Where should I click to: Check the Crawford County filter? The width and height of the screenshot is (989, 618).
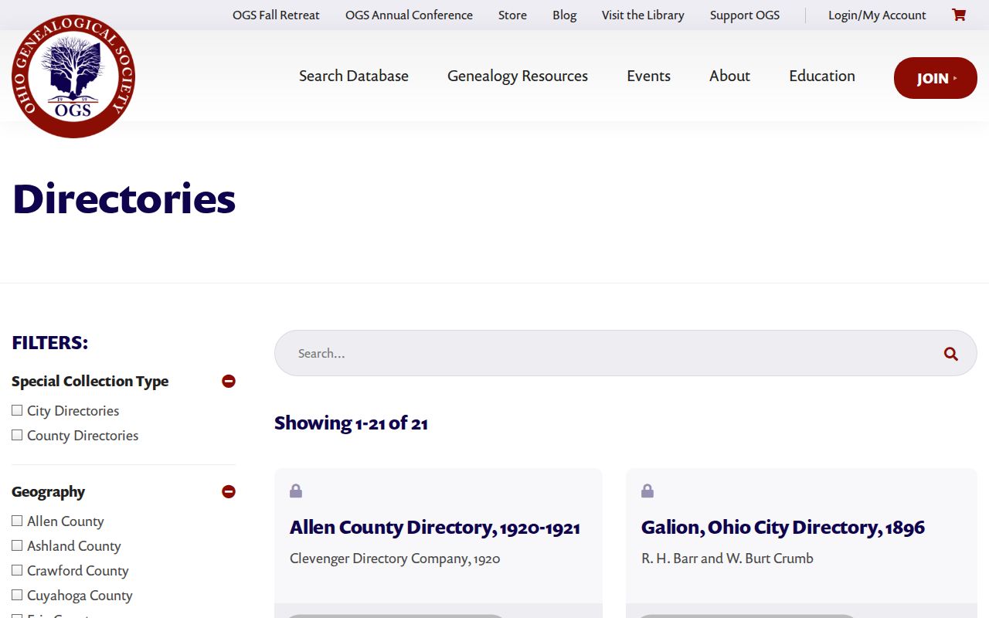[17, 570]
